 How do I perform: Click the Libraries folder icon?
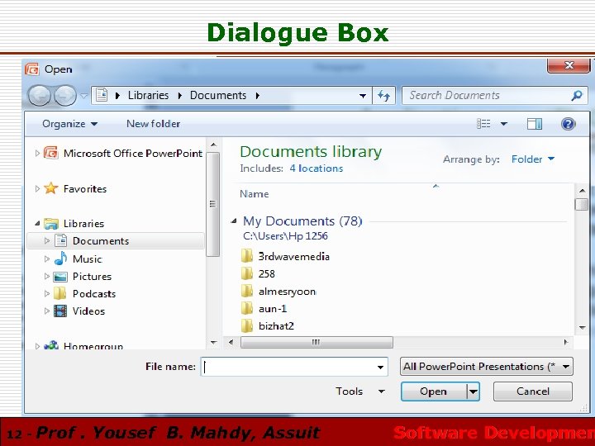pyautogui.click(x=51, y=223)
